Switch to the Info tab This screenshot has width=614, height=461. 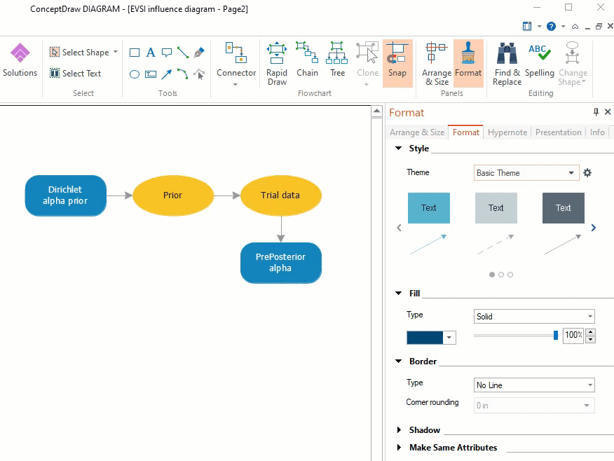click(597, 132)
